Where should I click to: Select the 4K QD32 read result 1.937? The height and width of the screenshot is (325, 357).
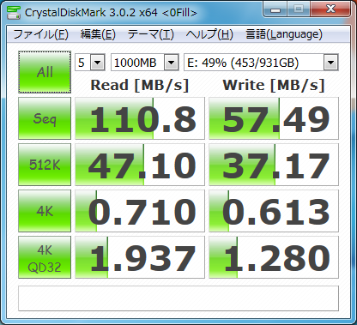coord(140,257)
